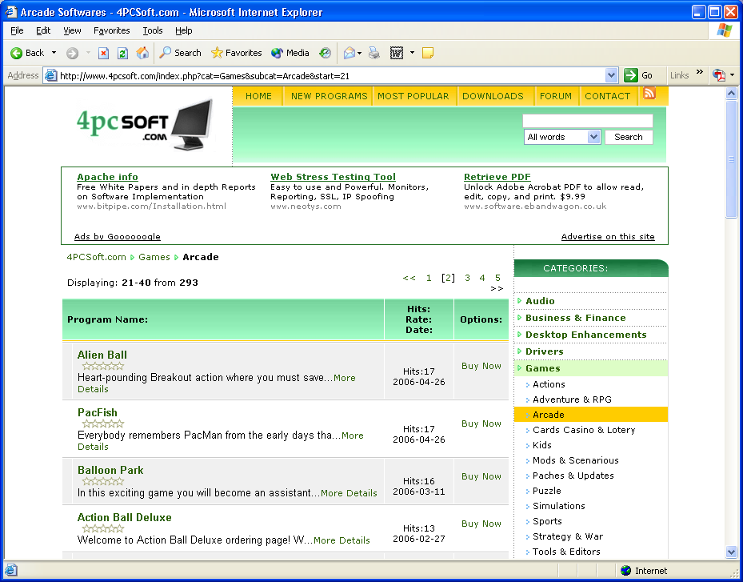Open the History toolbar icon
The width and height of the screenshot is (743, 582).
(x=325, y=53)
